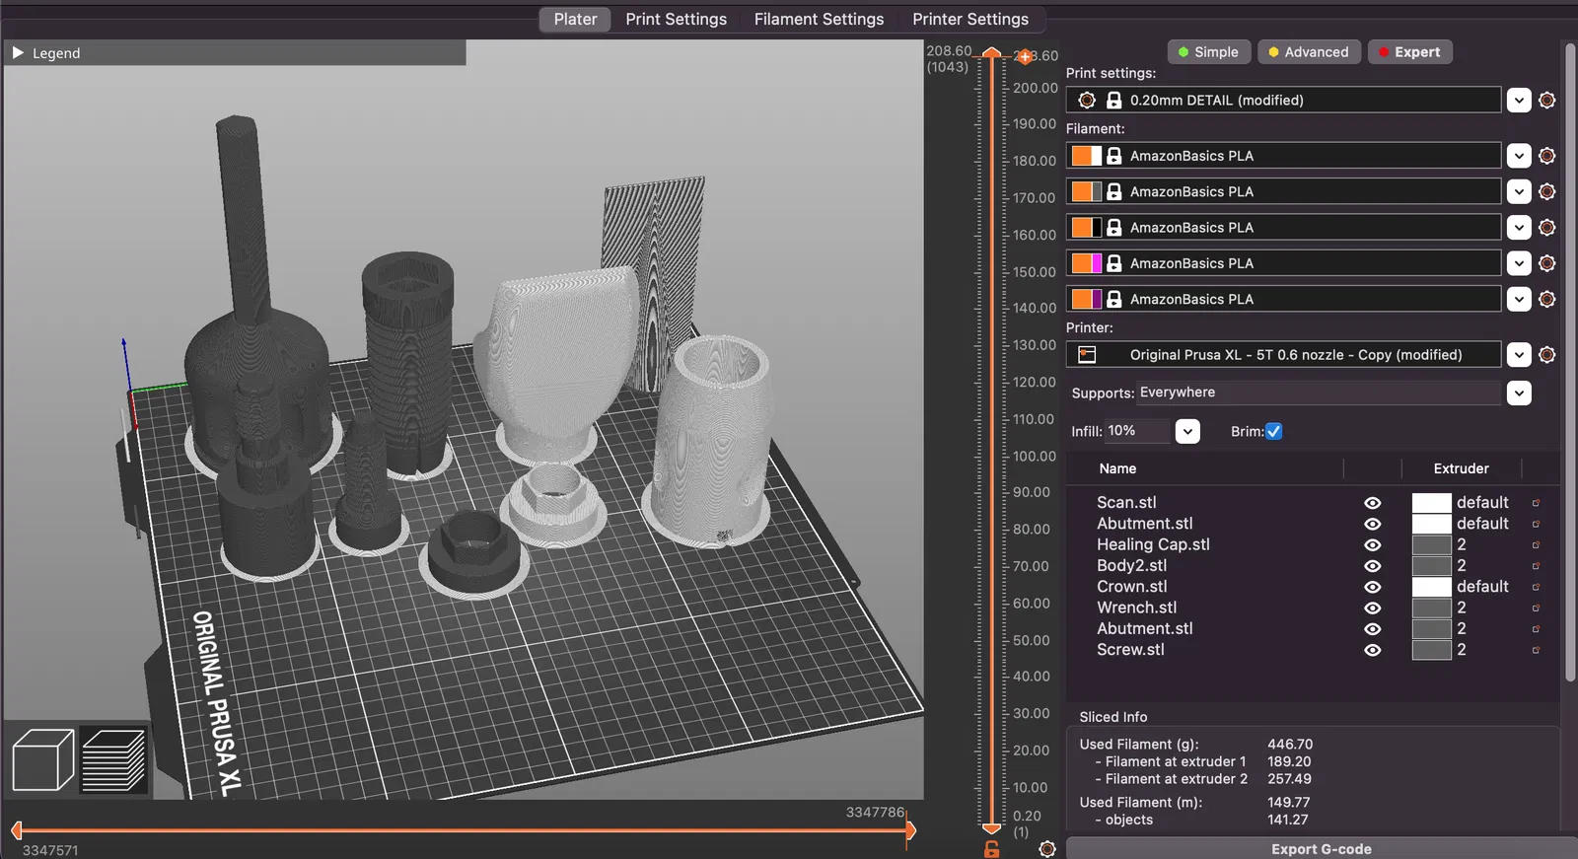This screenshot has width=1578, height=859.
Task: Click Export G-code button
Action: pyautogui.click(x=1321, y=849)
